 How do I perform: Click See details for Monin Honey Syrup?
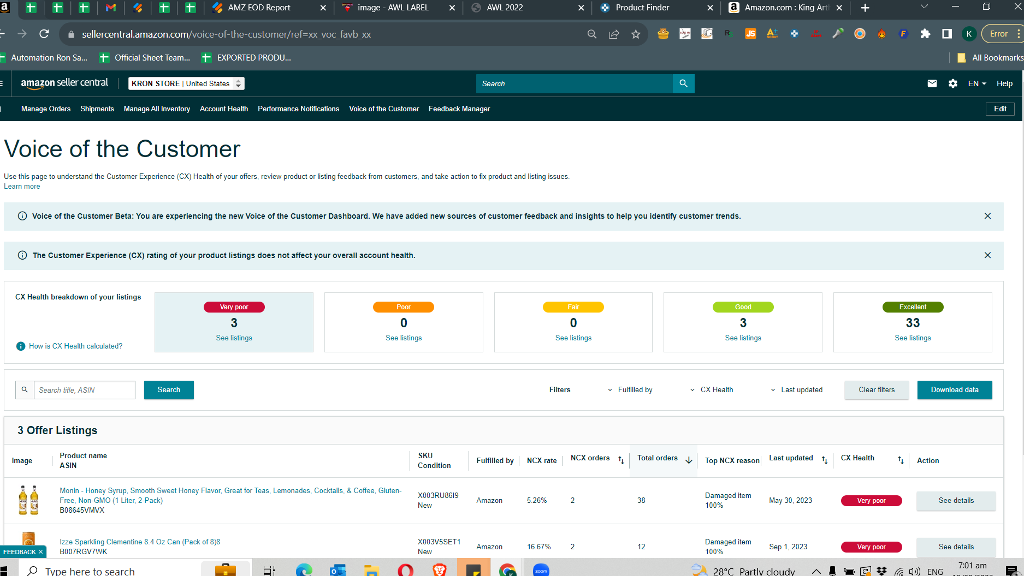(956, 501)
